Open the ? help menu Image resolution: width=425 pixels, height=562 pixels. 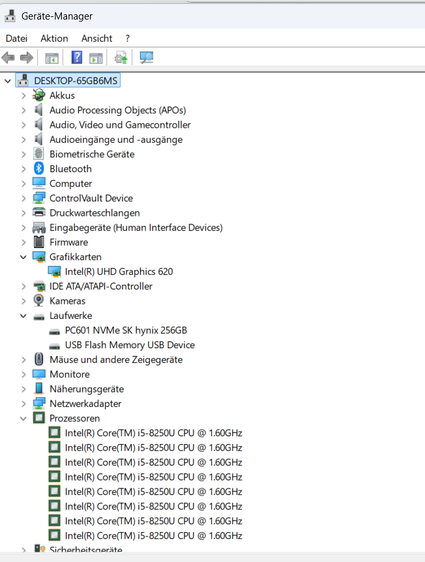coord(128,38)
